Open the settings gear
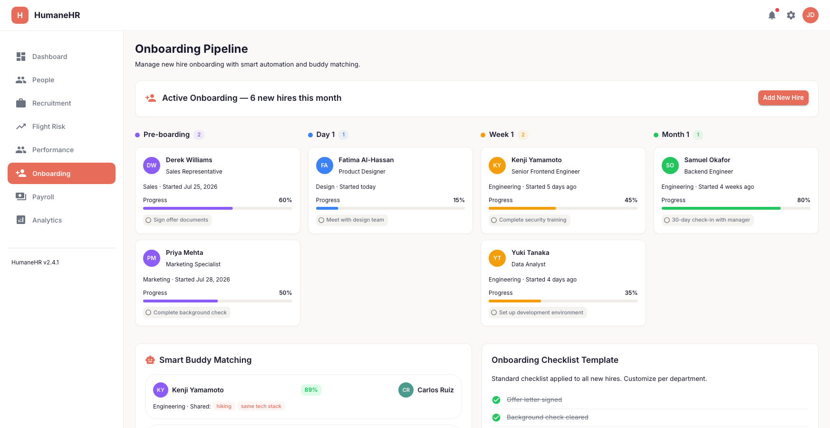Screen dimensions: 830x428 coord(791,15)
